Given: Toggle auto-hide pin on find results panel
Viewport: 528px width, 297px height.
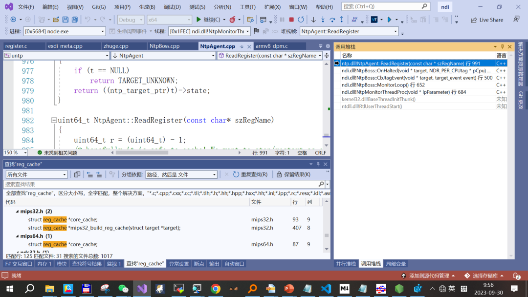Looking at the screenshot, I should (x=318, y=164).
